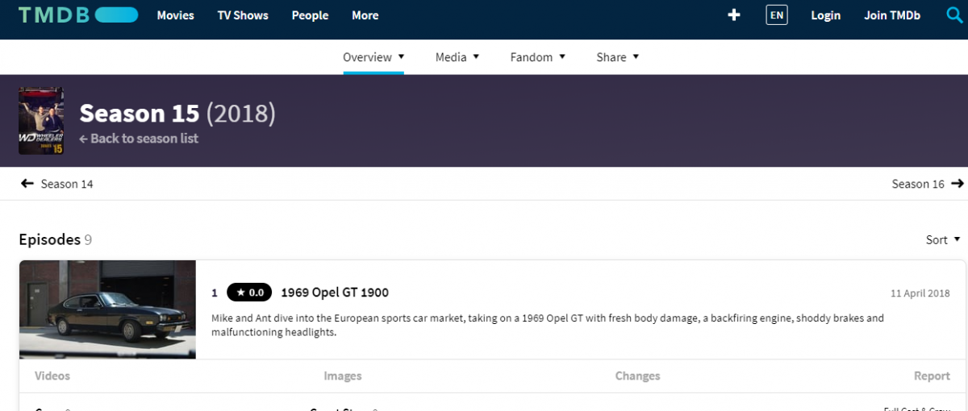This screenshot has height=411, width=968.
Task: Click Join TMDb link
Action: click(892, 15)
